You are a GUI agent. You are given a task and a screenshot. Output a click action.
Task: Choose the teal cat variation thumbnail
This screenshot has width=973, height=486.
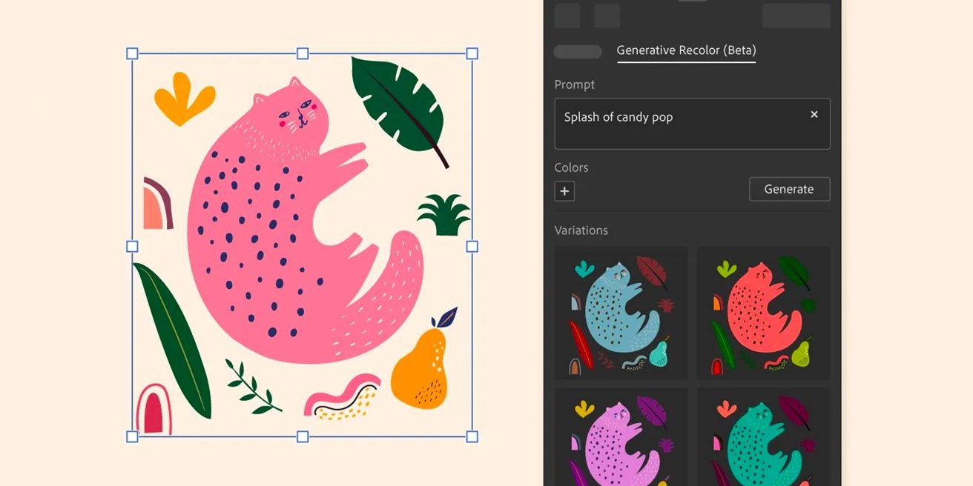764,437
